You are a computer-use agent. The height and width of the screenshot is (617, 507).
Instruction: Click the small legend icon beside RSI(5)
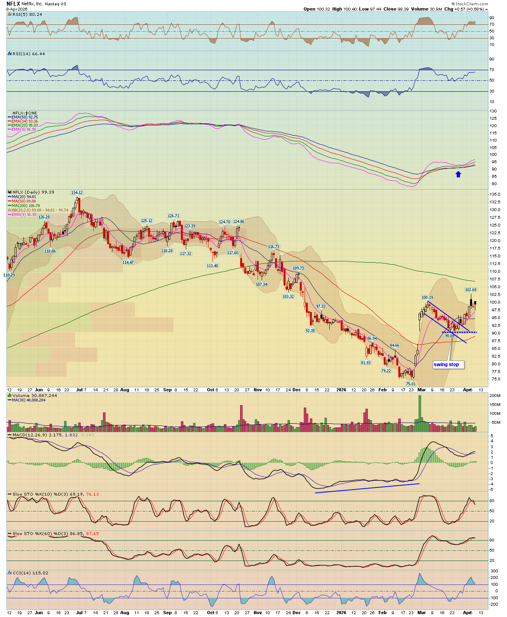10,14
